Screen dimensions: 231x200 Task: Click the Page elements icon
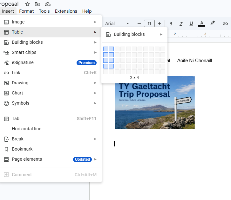pyautogui.click(x=6, y=159)
